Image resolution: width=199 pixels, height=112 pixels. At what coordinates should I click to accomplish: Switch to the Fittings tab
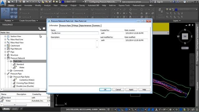tap(75, 26)
